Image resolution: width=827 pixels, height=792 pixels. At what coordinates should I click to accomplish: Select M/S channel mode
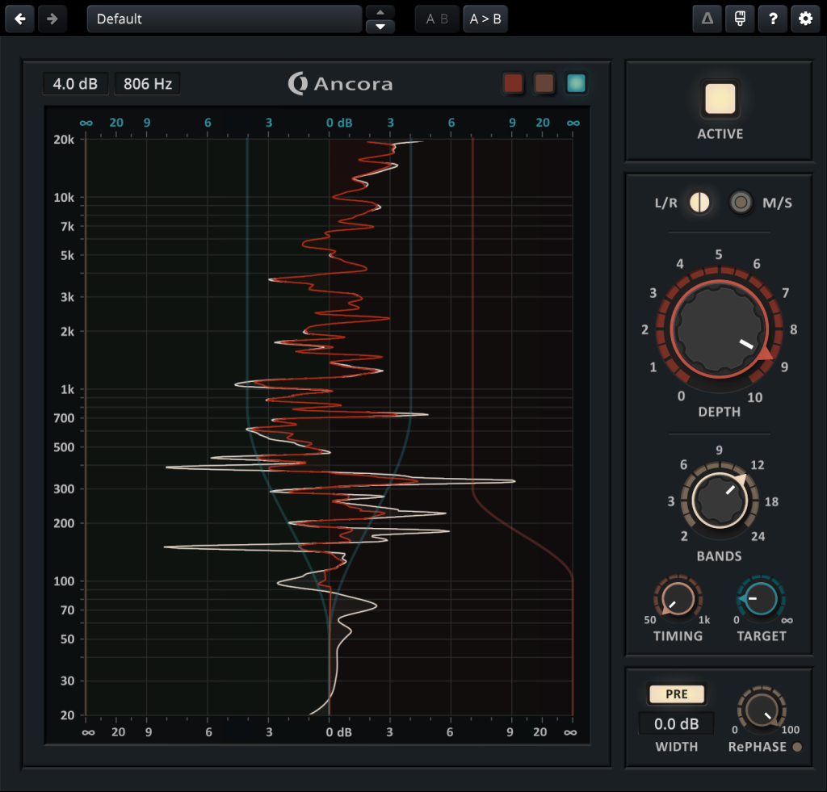pyautogui.click(x=741, y=203)
